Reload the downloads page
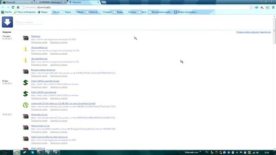The width and height of the screenshot is (276, 155). click(13, 7)
